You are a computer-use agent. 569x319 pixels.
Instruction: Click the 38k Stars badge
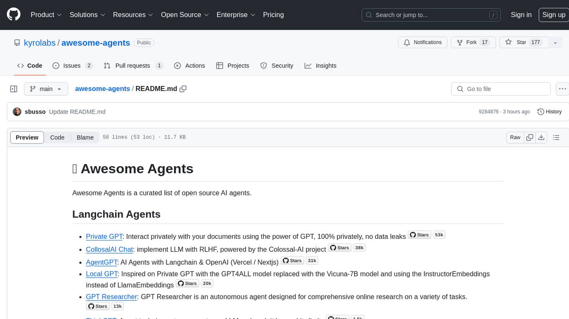pos(347,248)
